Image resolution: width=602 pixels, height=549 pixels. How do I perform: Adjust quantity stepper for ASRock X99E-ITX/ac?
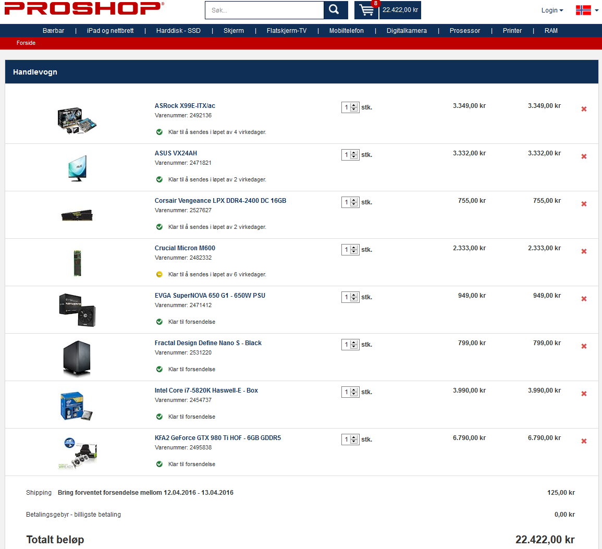coord(354,107)
